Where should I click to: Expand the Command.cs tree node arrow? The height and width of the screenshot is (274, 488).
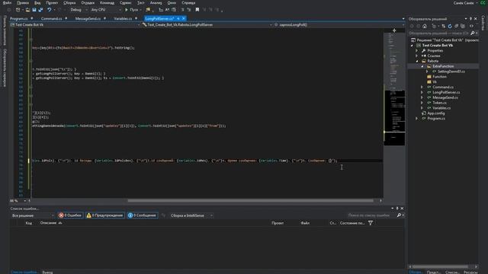[422, 88]
